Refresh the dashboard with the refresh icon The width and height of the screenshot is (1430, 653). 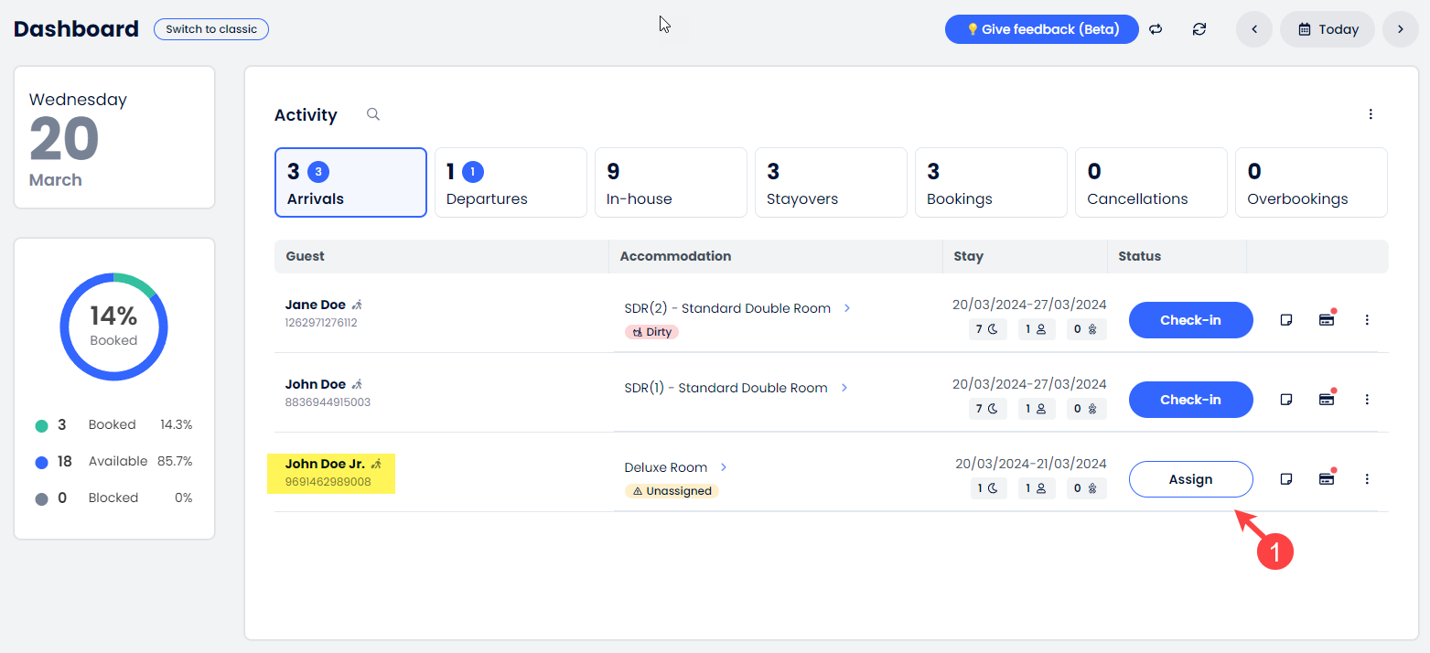click(1199, 28)
